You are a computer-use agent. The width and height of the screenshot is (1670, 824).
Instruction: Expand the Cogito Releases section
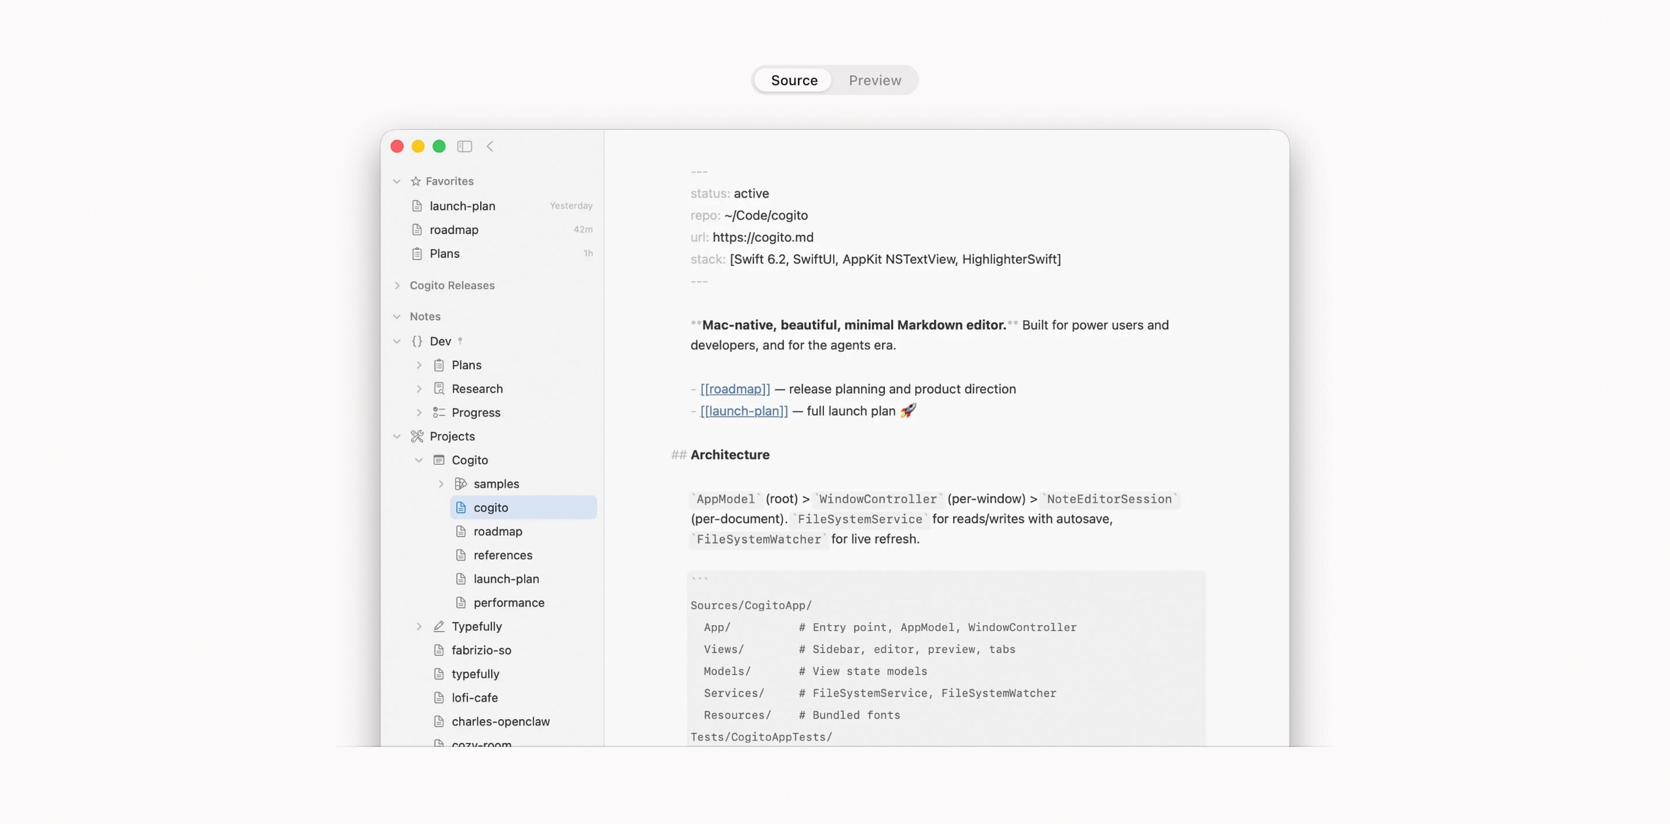click(x=397, y=286)
